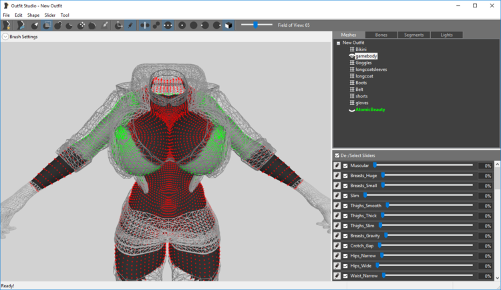This screenshot has width=501, height=290.
Task: Select the shorts mesh
Action: [361, 96]
